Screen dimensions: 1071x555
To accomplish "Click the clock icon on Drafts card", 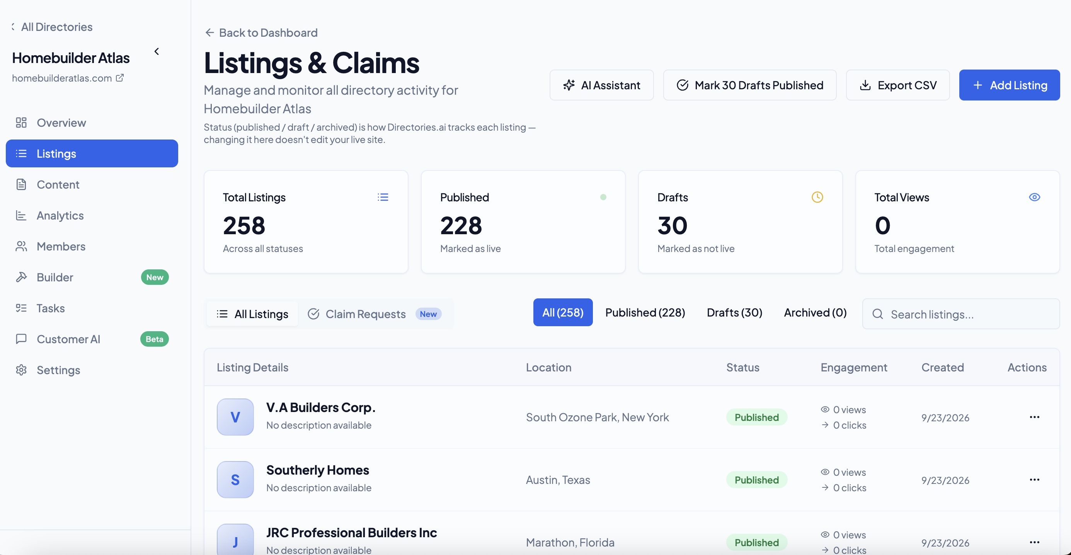I will coord(817,197).
